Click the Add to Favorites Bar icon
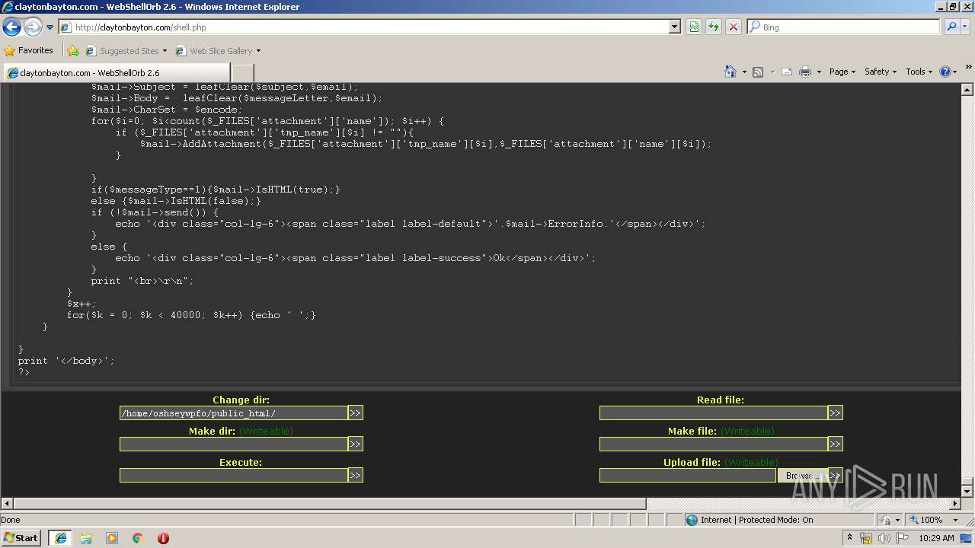 tap(73, 51)
